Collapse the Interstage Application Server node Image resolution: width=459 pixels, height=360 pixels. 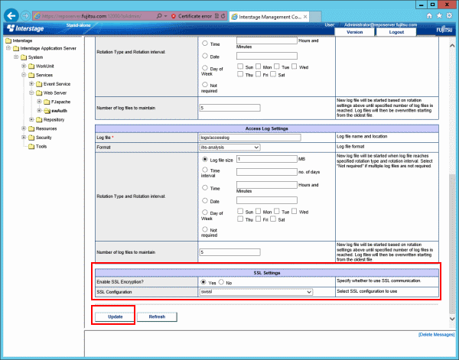pos(8,48)
